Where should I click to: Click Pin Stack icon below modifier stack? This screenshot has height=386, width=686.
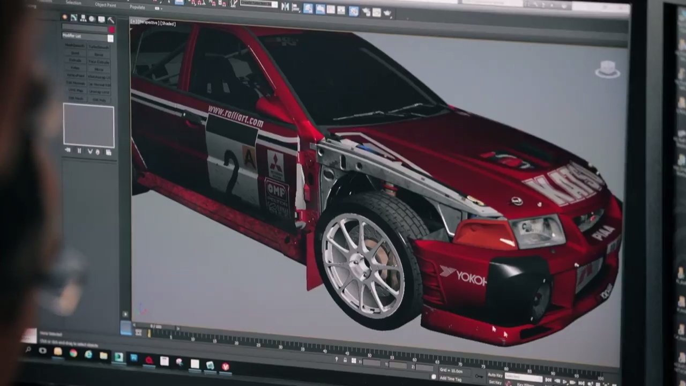(68, 151)
